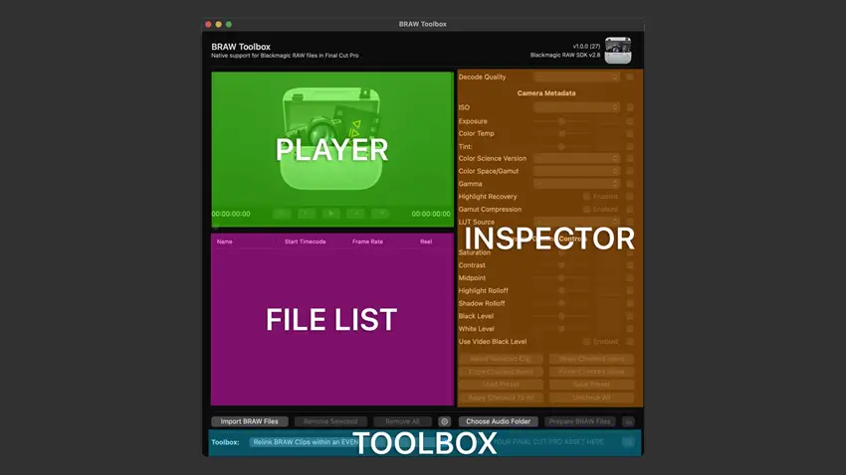The width and height of the screenshot is (846, 475).
Task: Sort file list by Reel column header
Action: pos(426,241)
